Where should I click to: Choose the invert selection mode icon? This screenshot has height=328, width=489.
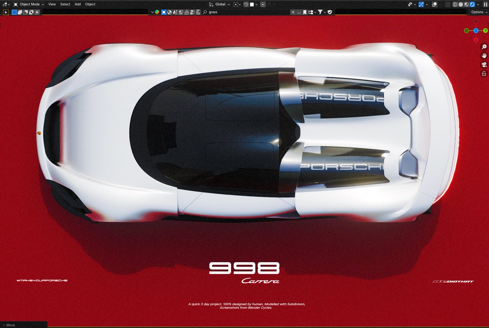tap(31, 12)
